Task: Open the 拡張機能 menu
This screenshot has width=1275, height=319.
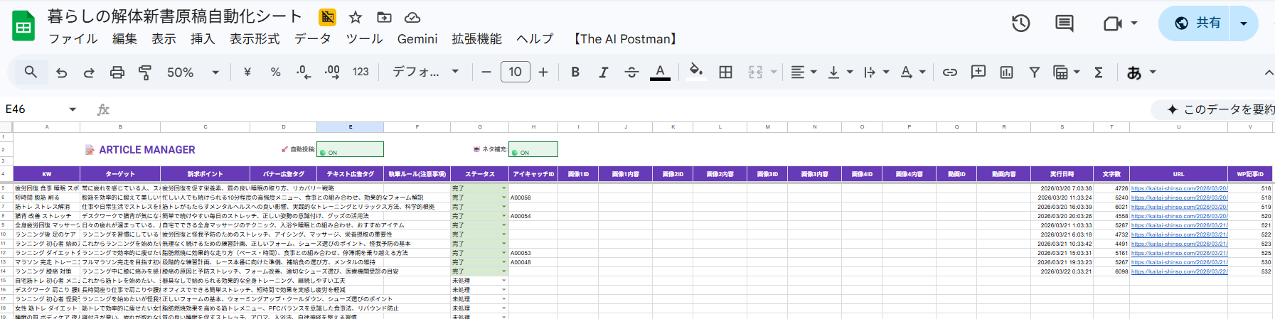Action: coord(476,39)
